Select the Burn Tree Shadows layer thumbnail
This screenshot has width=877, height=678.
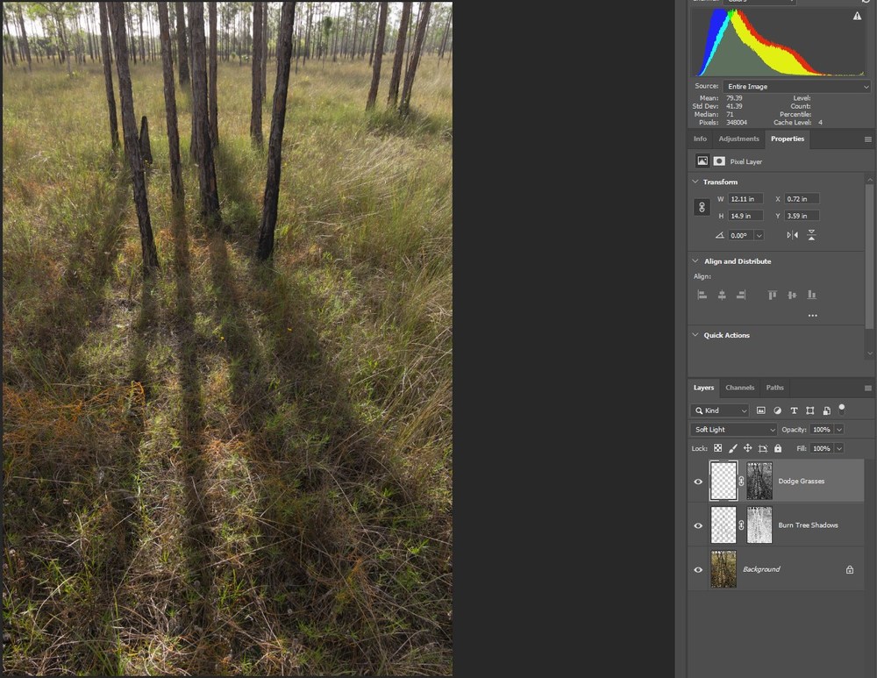[724, 525]
